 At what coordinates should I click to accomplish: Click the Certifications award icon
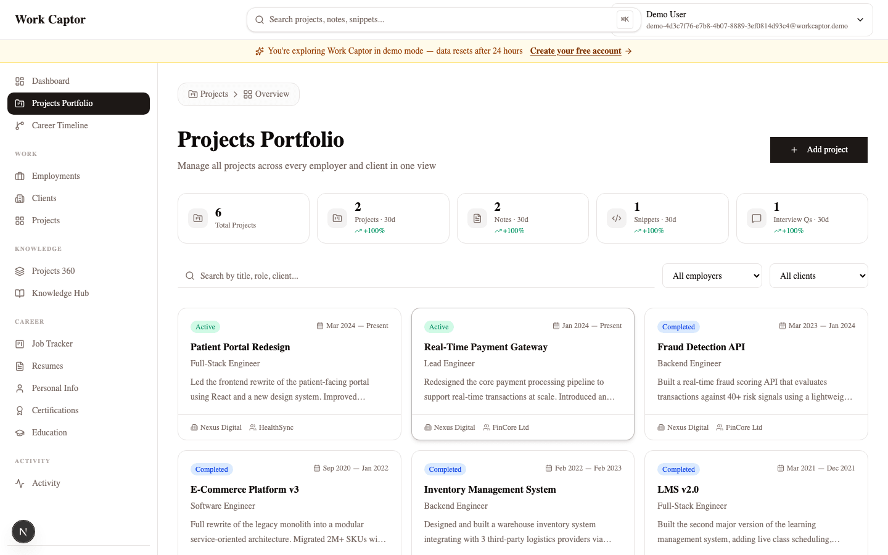20,411
